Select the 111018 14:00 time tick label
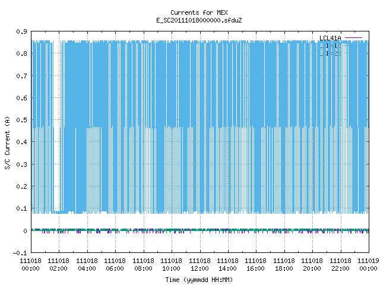This screenshot has height=285, width=380. tap(227, 265)
